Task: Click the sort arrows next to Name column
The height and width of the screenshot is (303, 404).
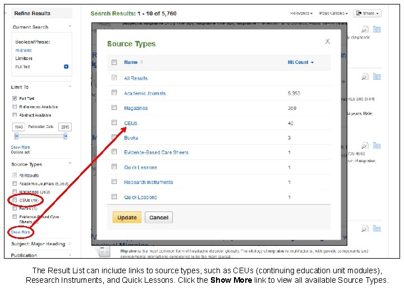Action: point(141,62)
